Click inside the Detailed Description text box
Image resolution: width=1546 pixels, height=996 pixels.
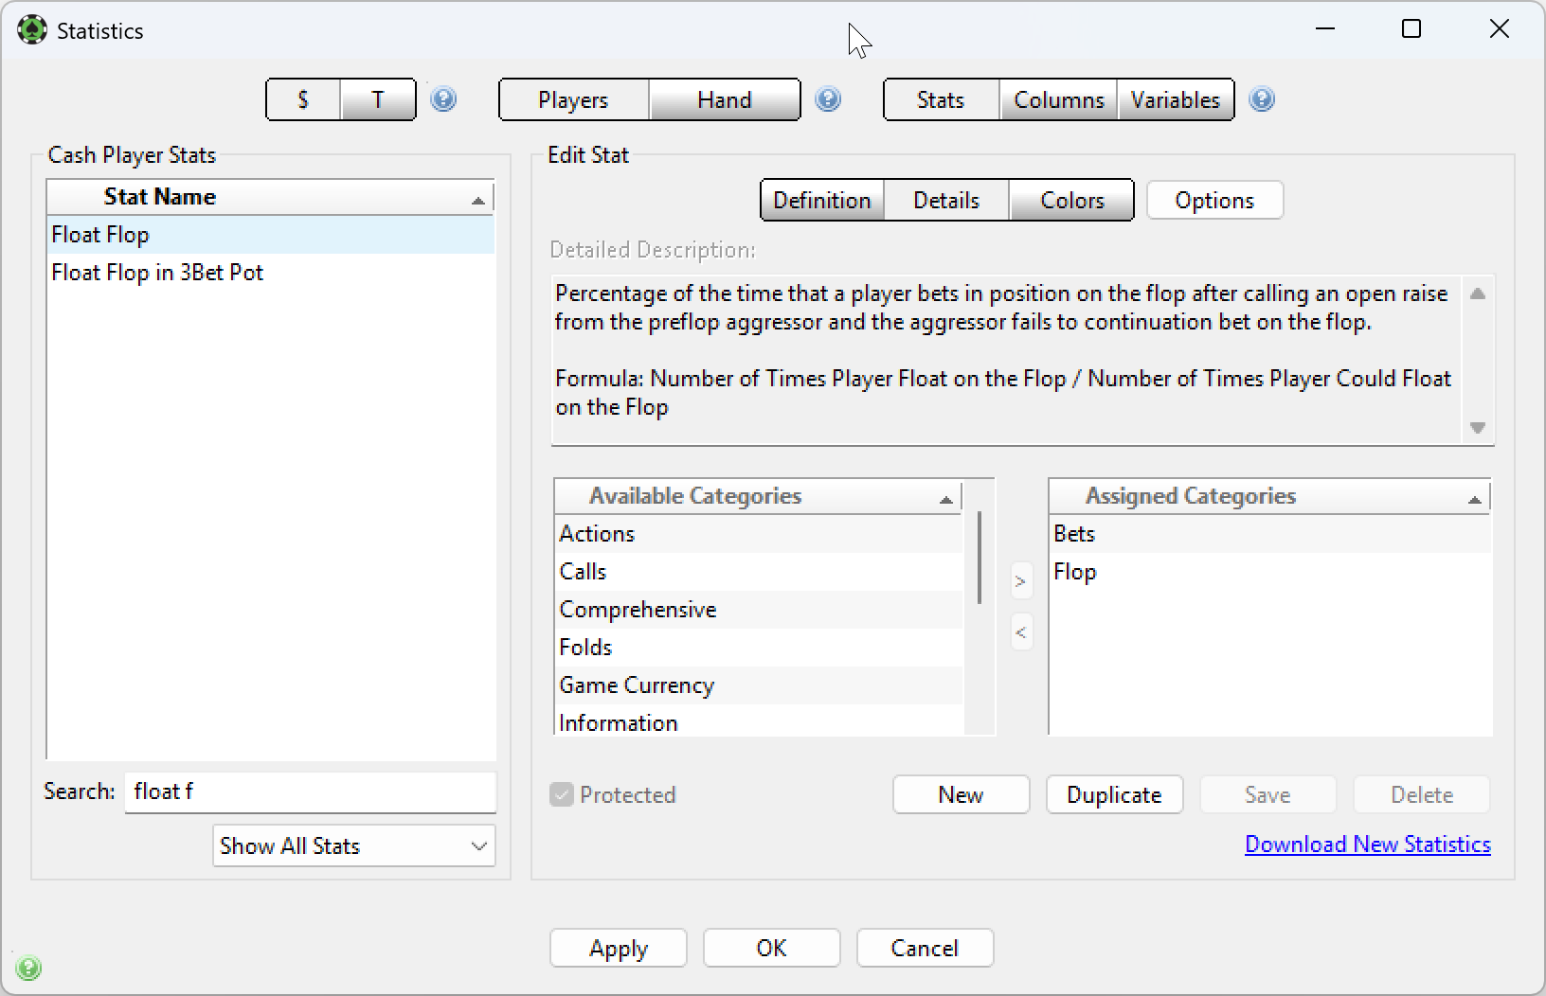1006,360
